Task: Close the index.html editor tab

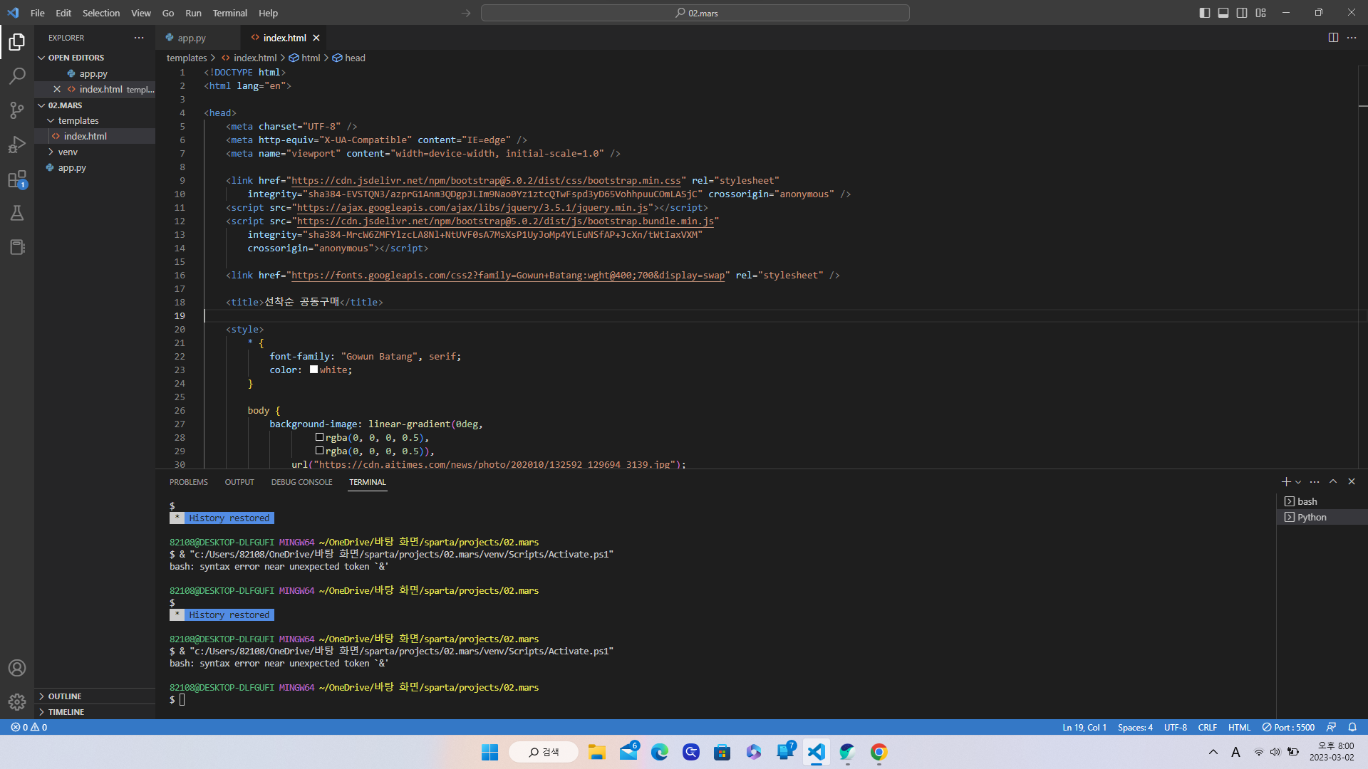Action: (316, 38)
